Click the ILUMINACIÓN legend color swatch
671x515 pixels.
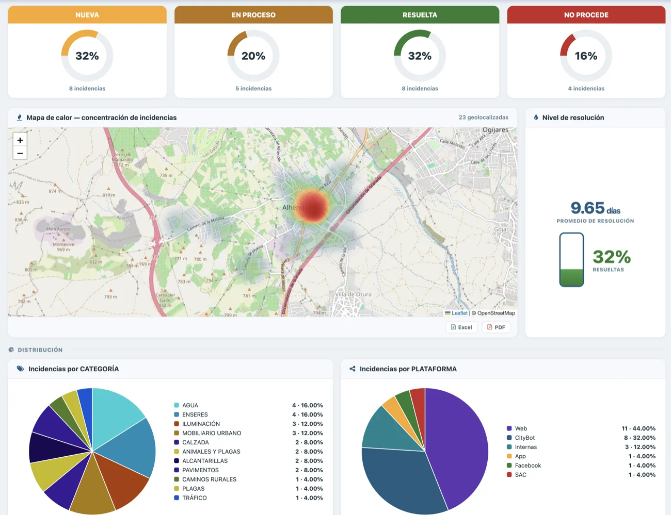177,424
